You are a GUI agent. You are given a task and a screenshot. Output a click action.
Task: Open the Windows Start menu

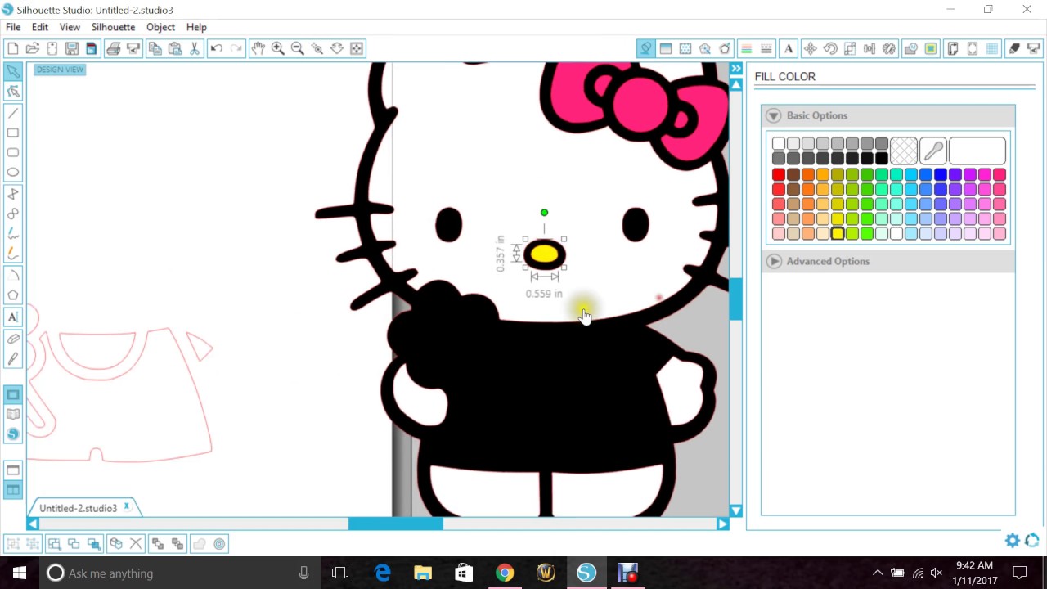tap(20, 573)
